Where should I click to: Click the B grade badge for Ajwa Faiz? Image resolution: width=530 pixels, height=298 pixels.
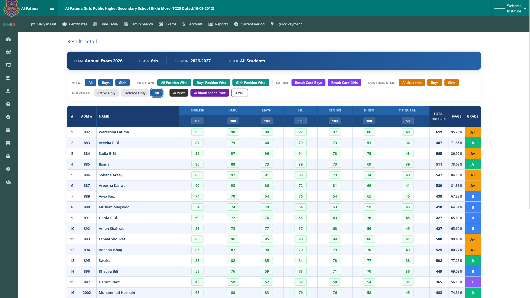point(473,196)
